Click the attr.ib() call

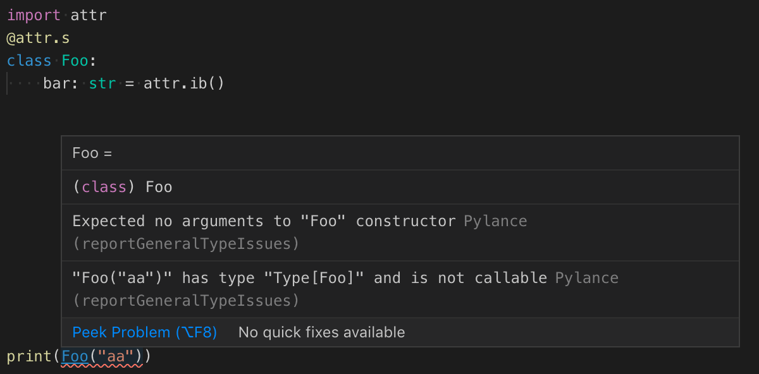click(184, 83)
